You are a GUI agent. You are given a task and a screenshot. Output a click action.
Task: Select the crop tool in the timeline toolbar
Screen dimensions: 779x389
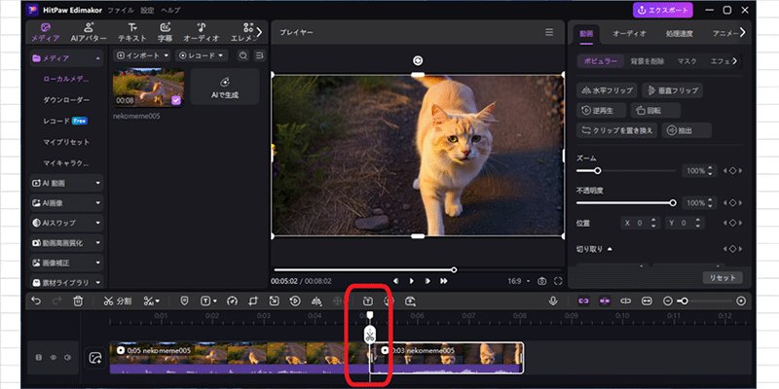point(253,301)
